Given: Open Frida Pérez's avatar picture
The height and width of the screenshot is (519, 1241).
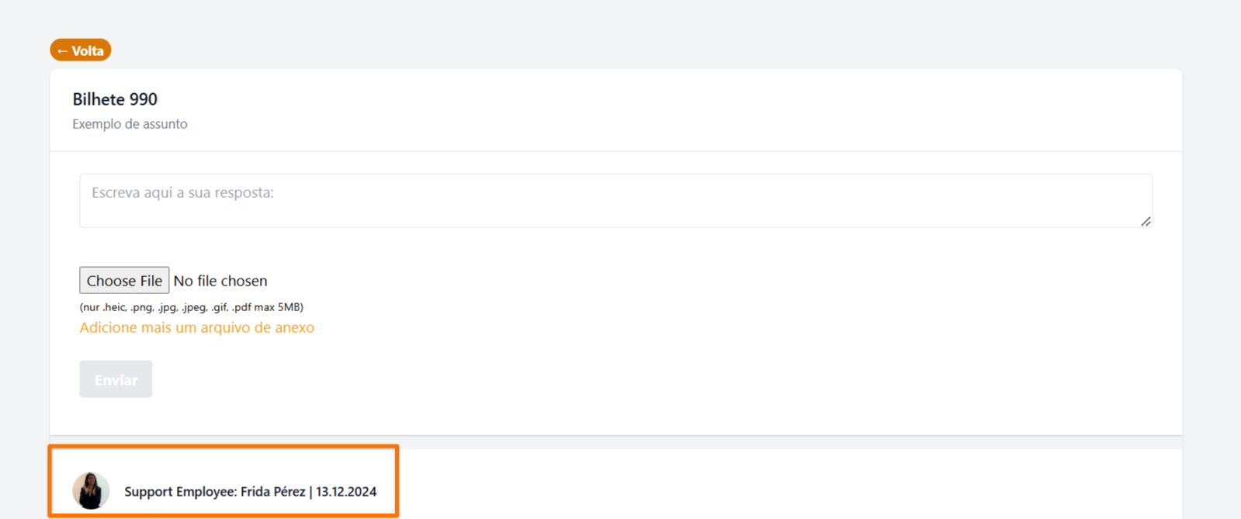Looking at the screenshot, I should 91,491.
